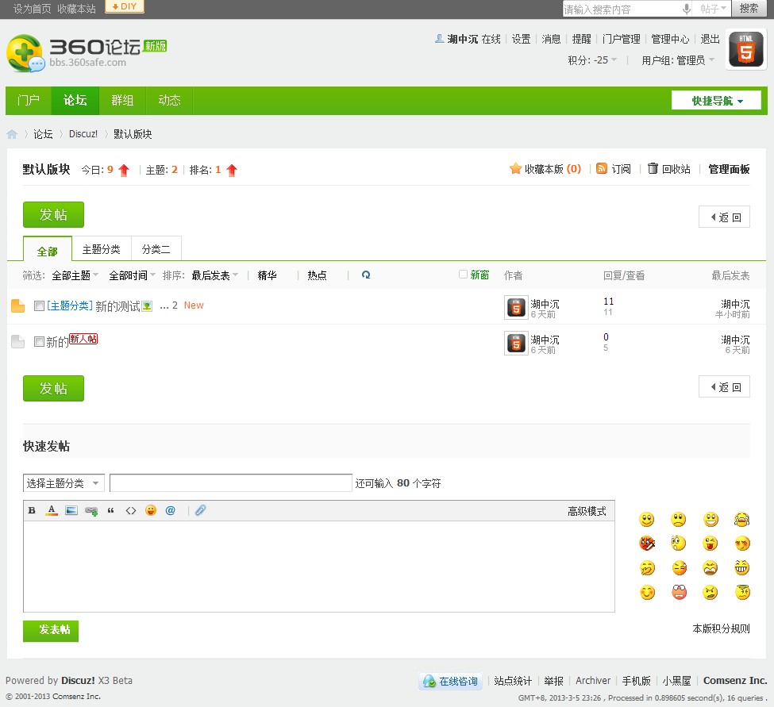Switch to the 分类二 thread tab

(156, 249)
